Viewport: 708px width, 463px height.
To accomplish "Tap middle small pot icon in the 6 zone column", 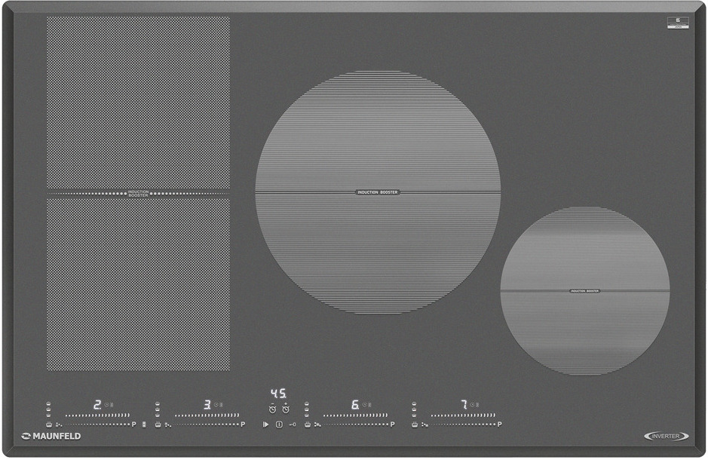I will point(307,409).
